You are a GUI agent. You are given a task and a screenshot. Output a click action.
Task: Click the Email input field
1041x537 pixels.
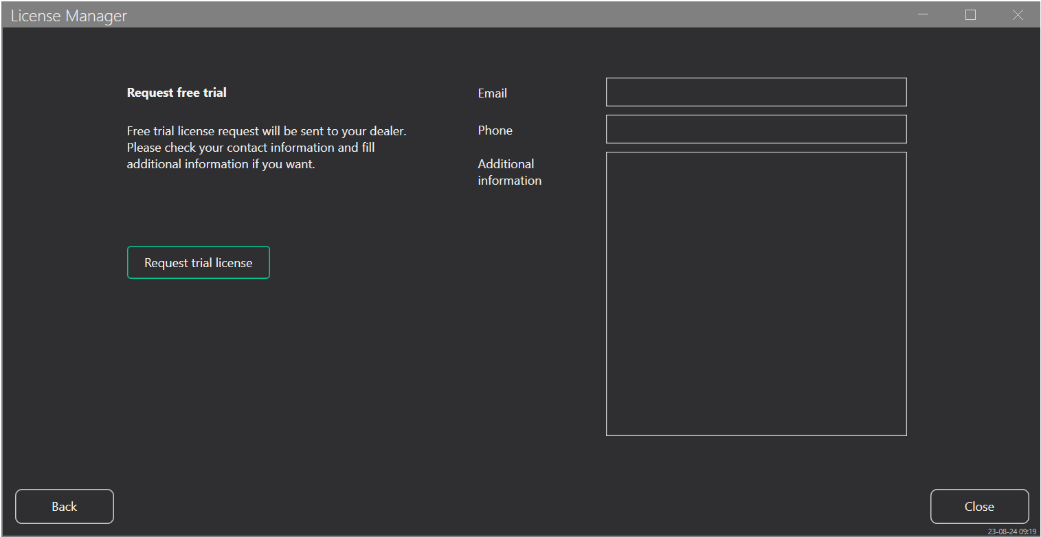[x=756, y=92]
